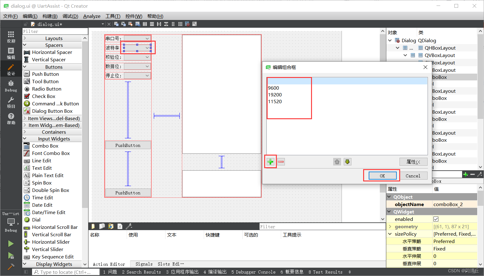Open 构建(B) menu
Image resolution: width=484 pixels, height=276 pixels.
(50, 16)
